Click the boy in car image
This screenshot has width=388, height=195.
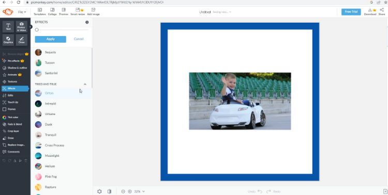[240, 101]
